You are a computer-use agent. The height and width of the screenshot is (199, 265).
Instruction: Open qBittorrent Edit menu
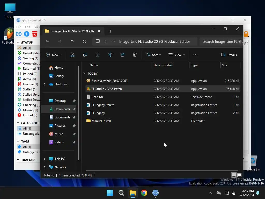pyautogui.click(x=27, y=27)
